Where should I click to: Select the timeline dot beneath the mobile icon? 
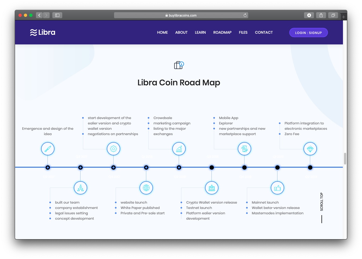point(244,167)
